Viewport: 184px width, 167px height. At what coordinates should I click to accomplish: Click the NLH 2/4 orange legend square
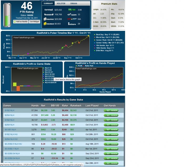click(x=44, y=70)
